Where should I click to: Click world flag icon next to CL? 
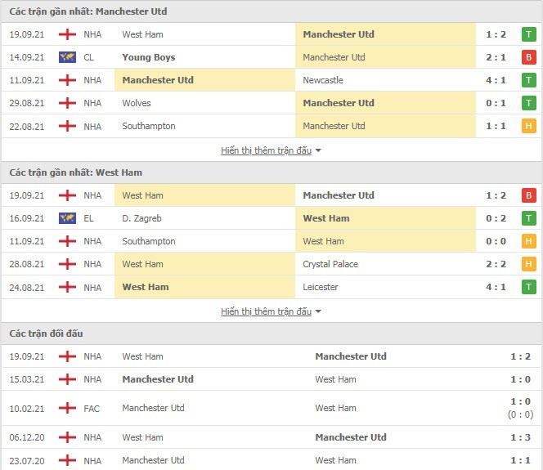pyautogui.click(x=67, y=57)
